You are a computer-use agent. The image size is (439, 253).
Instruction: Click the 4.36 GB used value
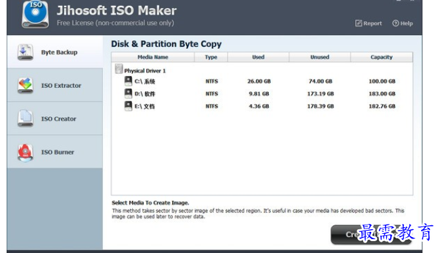pyautogui.click(x=259, y=106)
